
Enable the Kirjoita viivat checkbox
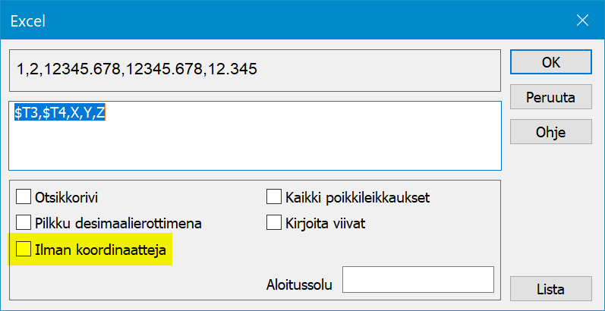pos(274,223)
